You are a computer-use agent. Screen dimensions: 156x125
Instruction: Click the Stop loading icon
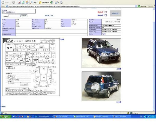[19, 2]
